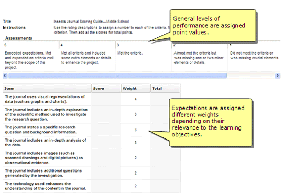Click the Title field label
The height and width of the screenshot is (193, 283).
coord(7,22)
